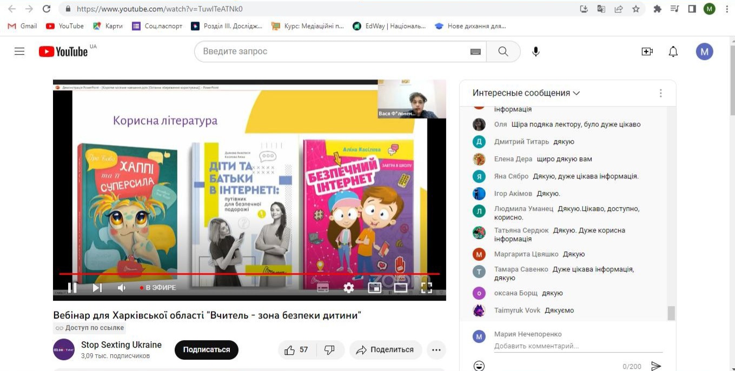The width and height of the screenshot is (735, 371).
Task: Click the Share button
Action: (385, 350)
